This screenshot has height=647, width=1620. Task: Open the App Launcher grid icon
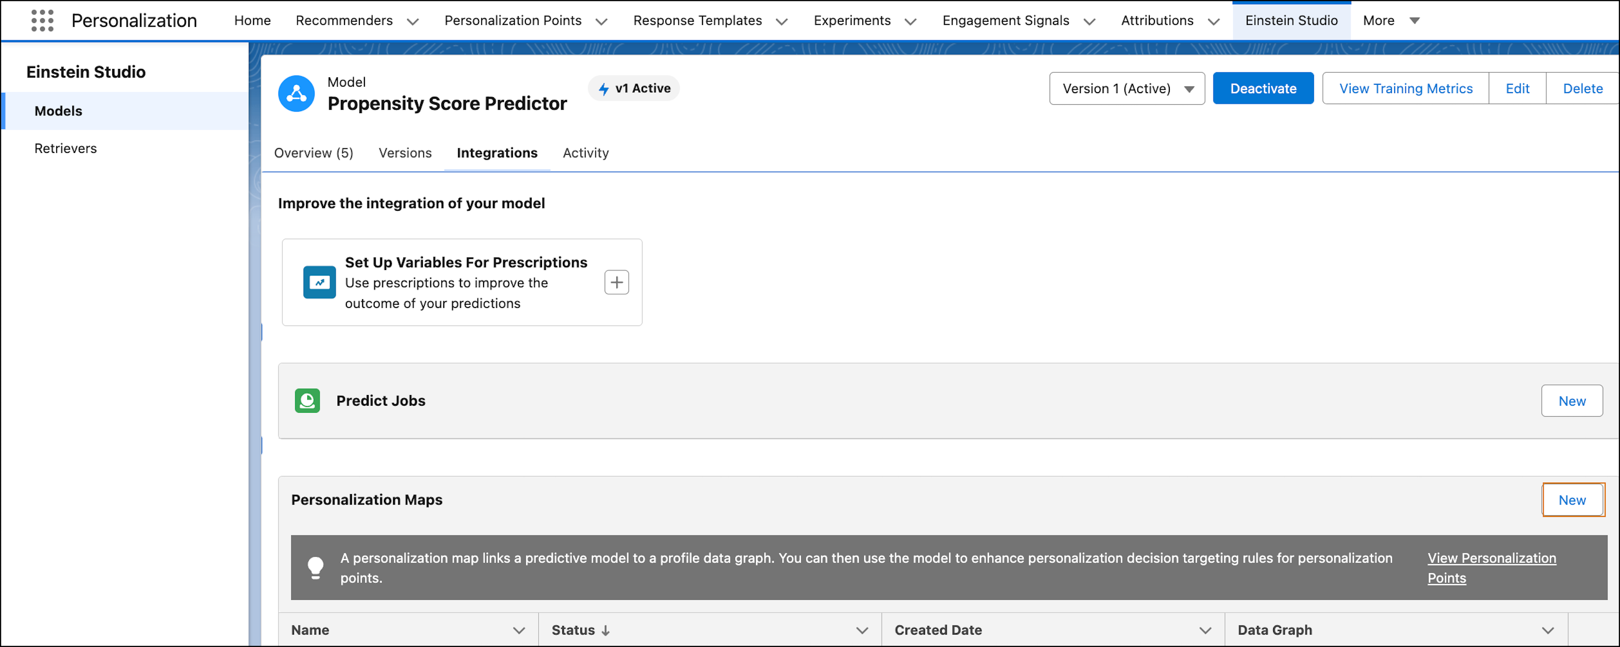(42, 21)
